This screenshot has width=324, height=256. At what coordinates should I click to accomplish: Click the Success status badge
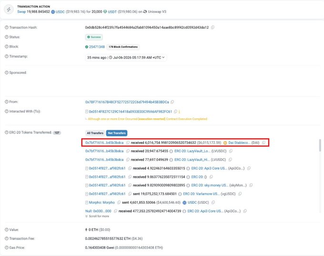click(94, 37)
